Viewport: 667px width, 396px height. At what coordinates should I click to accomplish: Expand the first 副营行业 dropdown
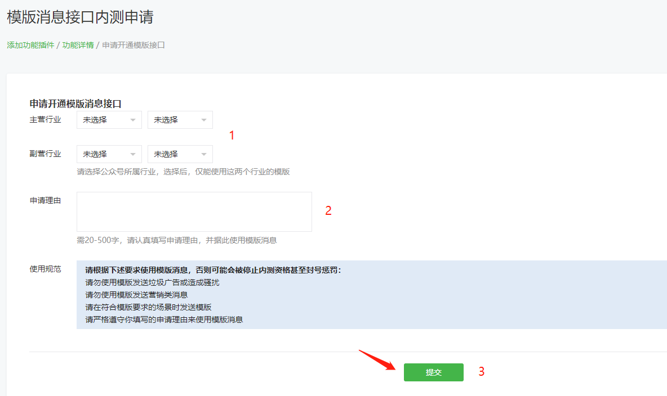pos(109,154)
